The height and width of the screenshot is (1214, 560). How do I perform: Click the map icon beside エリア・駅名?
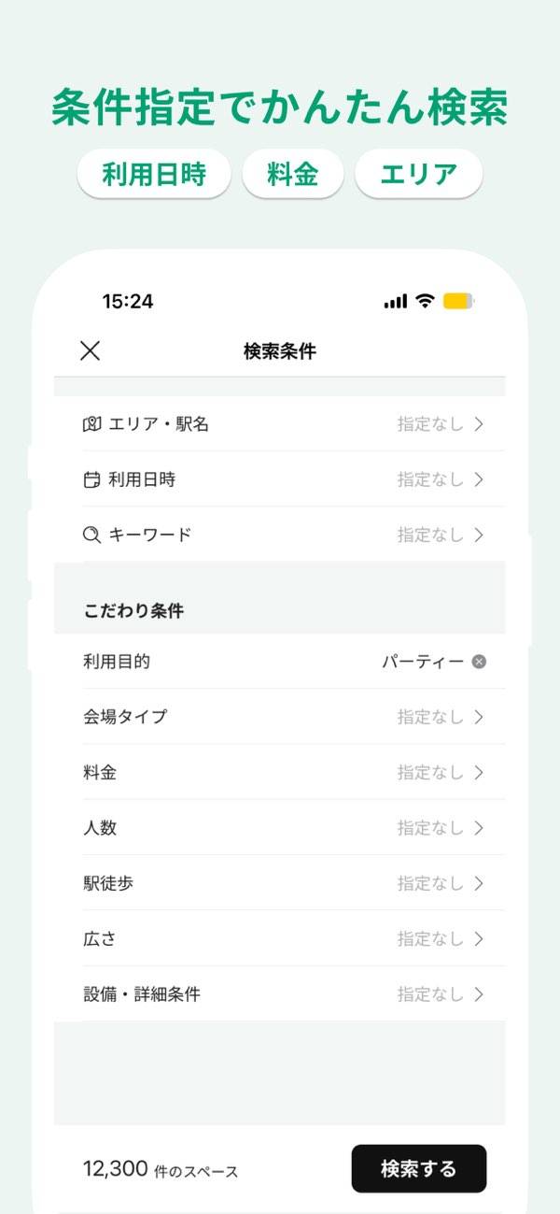tap(91, 424)
